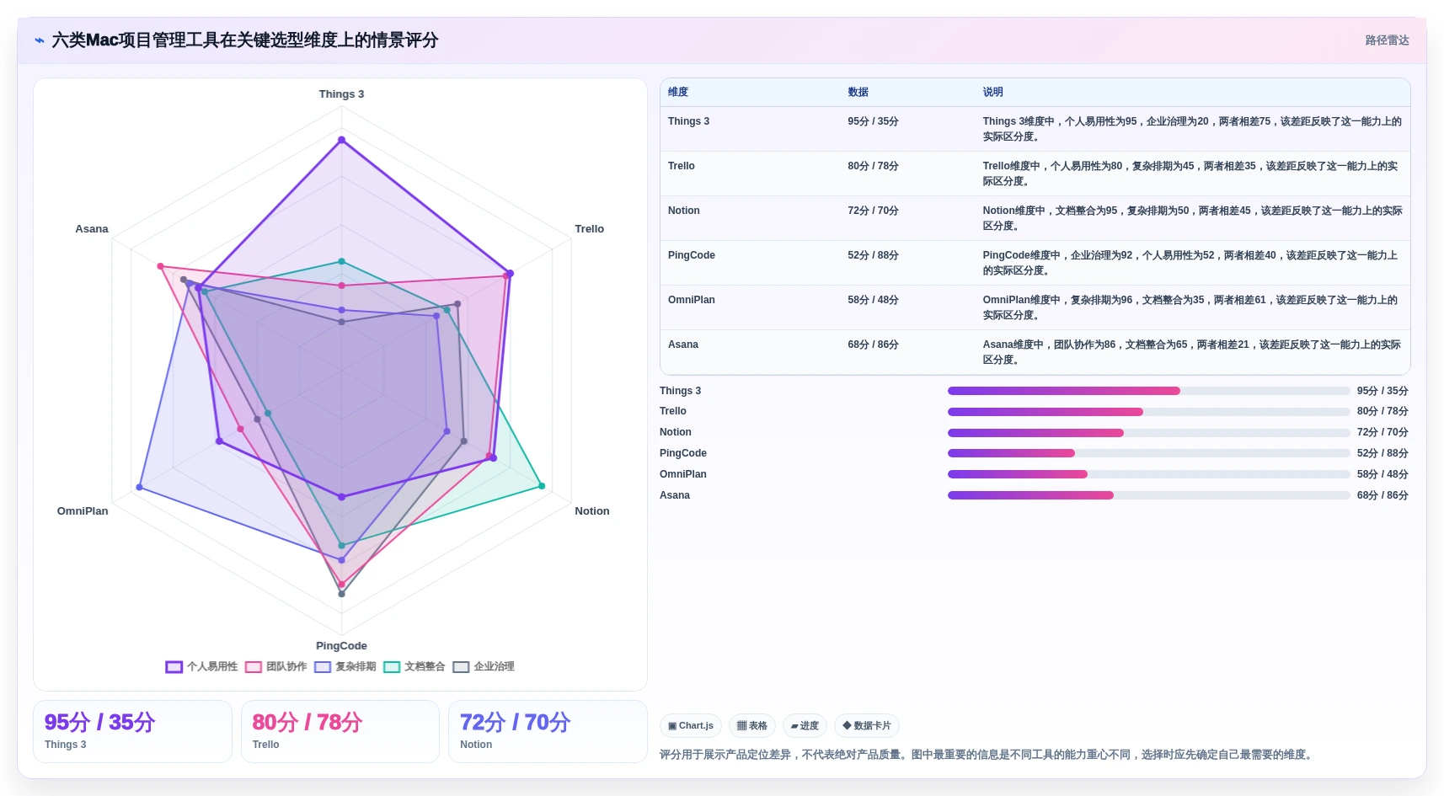Screen dimensions: 1444x796
Task: Click the footnote text below tag chips
Action: (987, 755)
